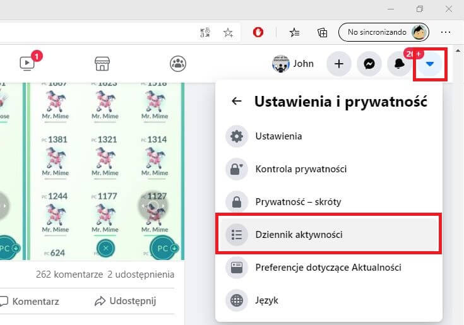Open browser settings three-dot menu

[446, 32]
